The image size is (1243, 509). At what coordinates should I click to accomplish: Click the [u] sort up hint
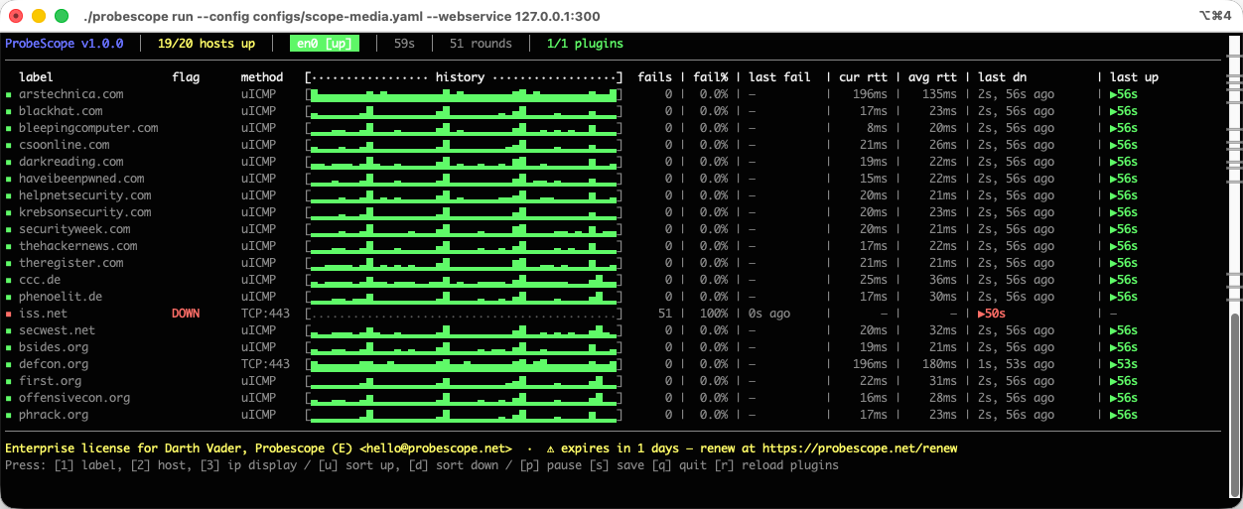pos(358,465)
